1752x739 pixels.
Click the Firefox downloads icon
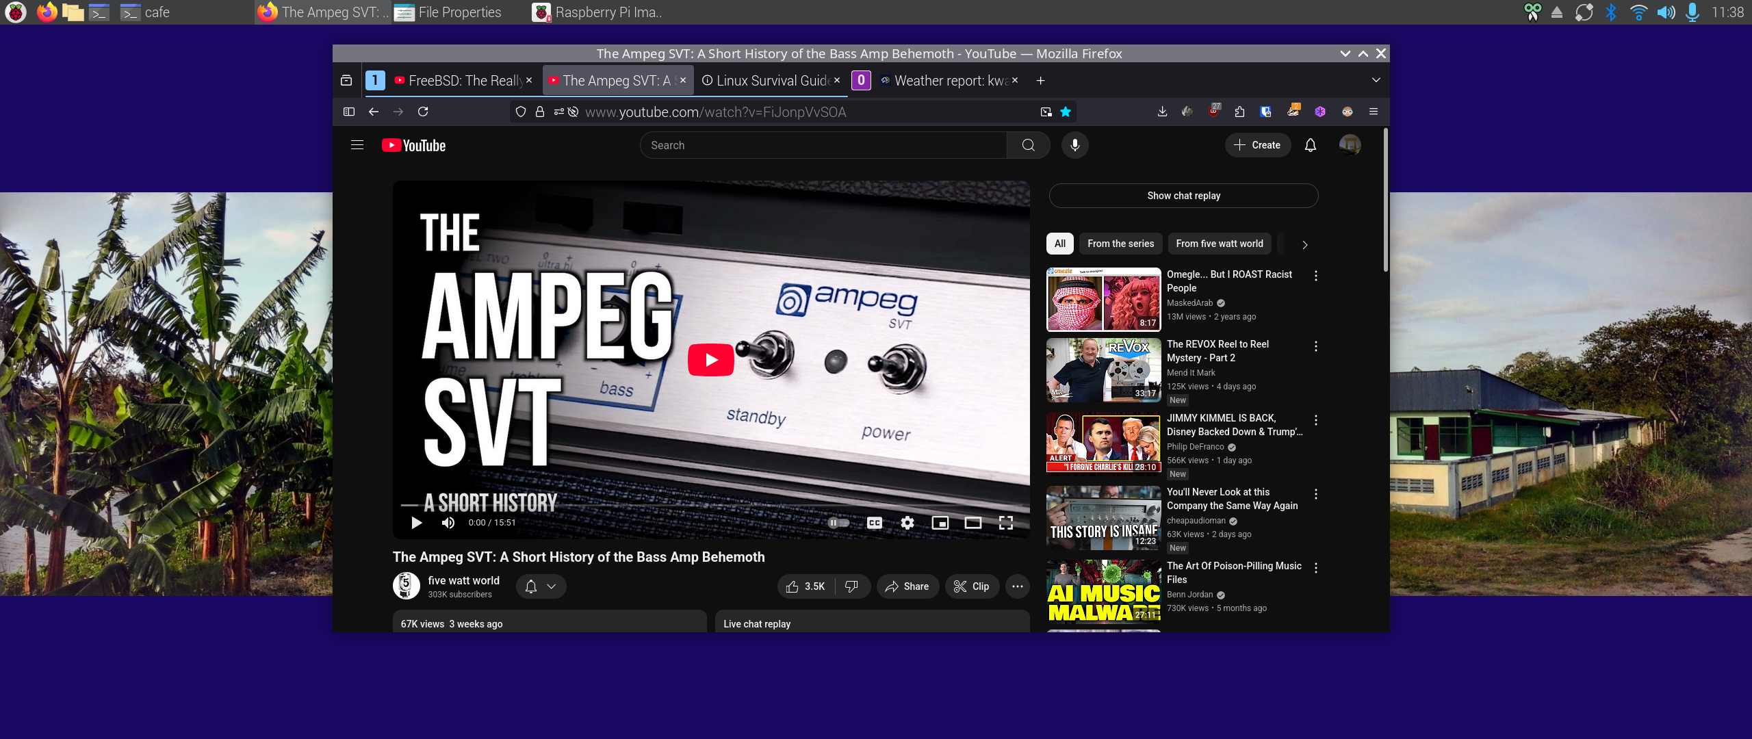pyautogui.click(x=1161, y=112)
